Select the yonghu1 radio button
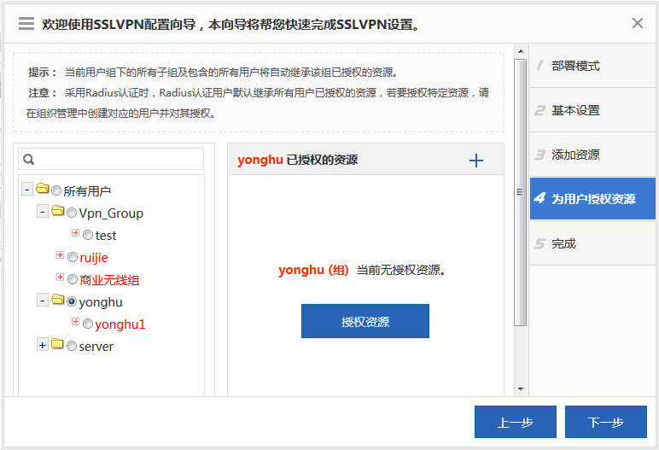The height and width of the screenshot is (450, 659). click(x=88, y=324)
